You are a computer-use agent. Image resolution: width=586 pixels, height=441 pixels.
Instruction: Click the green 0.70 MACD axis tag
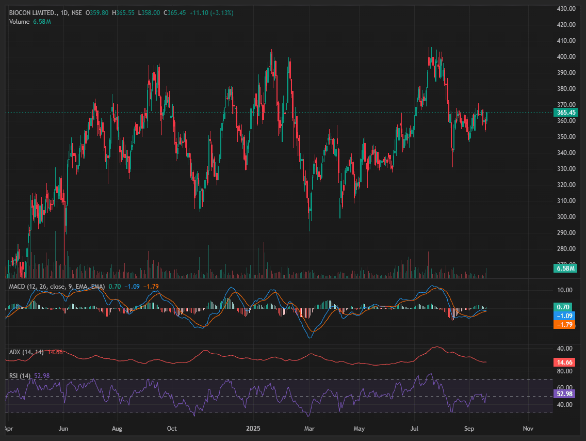[563, 307]
